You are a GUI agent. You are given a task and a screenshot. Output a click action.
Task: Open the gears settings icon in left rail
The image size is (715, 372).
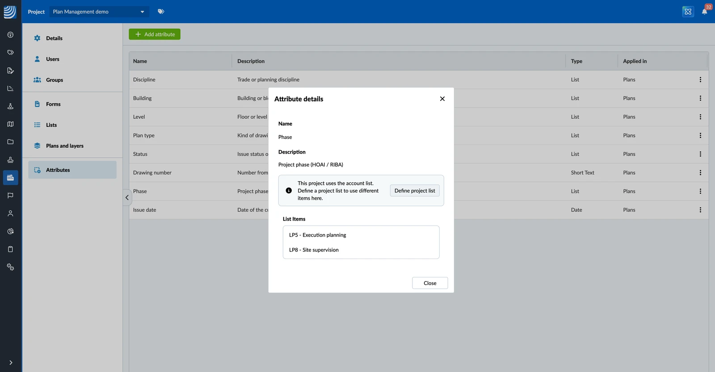(10, 267)
